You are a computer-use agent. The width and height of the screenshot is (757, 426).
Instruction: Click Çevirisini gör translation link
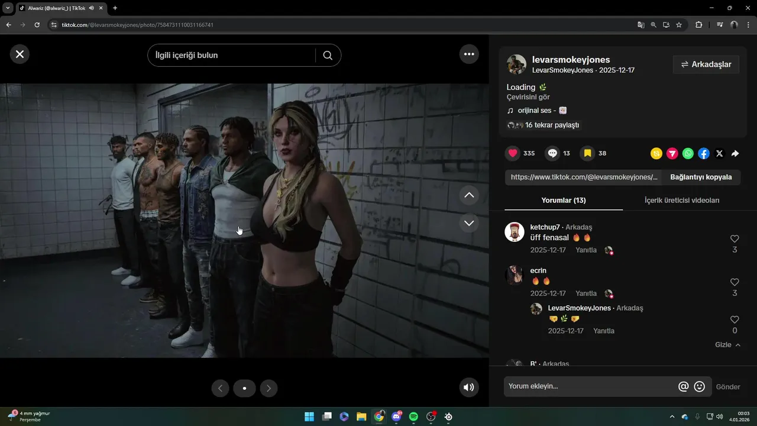click(528, 97)
